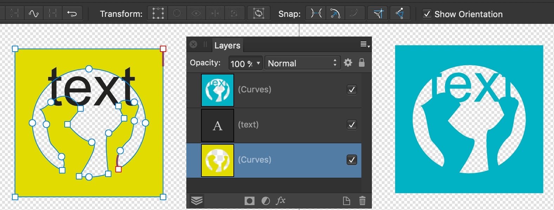Open layer settings gear icon
Image resolution: width=554 pixels, height=210 pixels.
[348, 63]
